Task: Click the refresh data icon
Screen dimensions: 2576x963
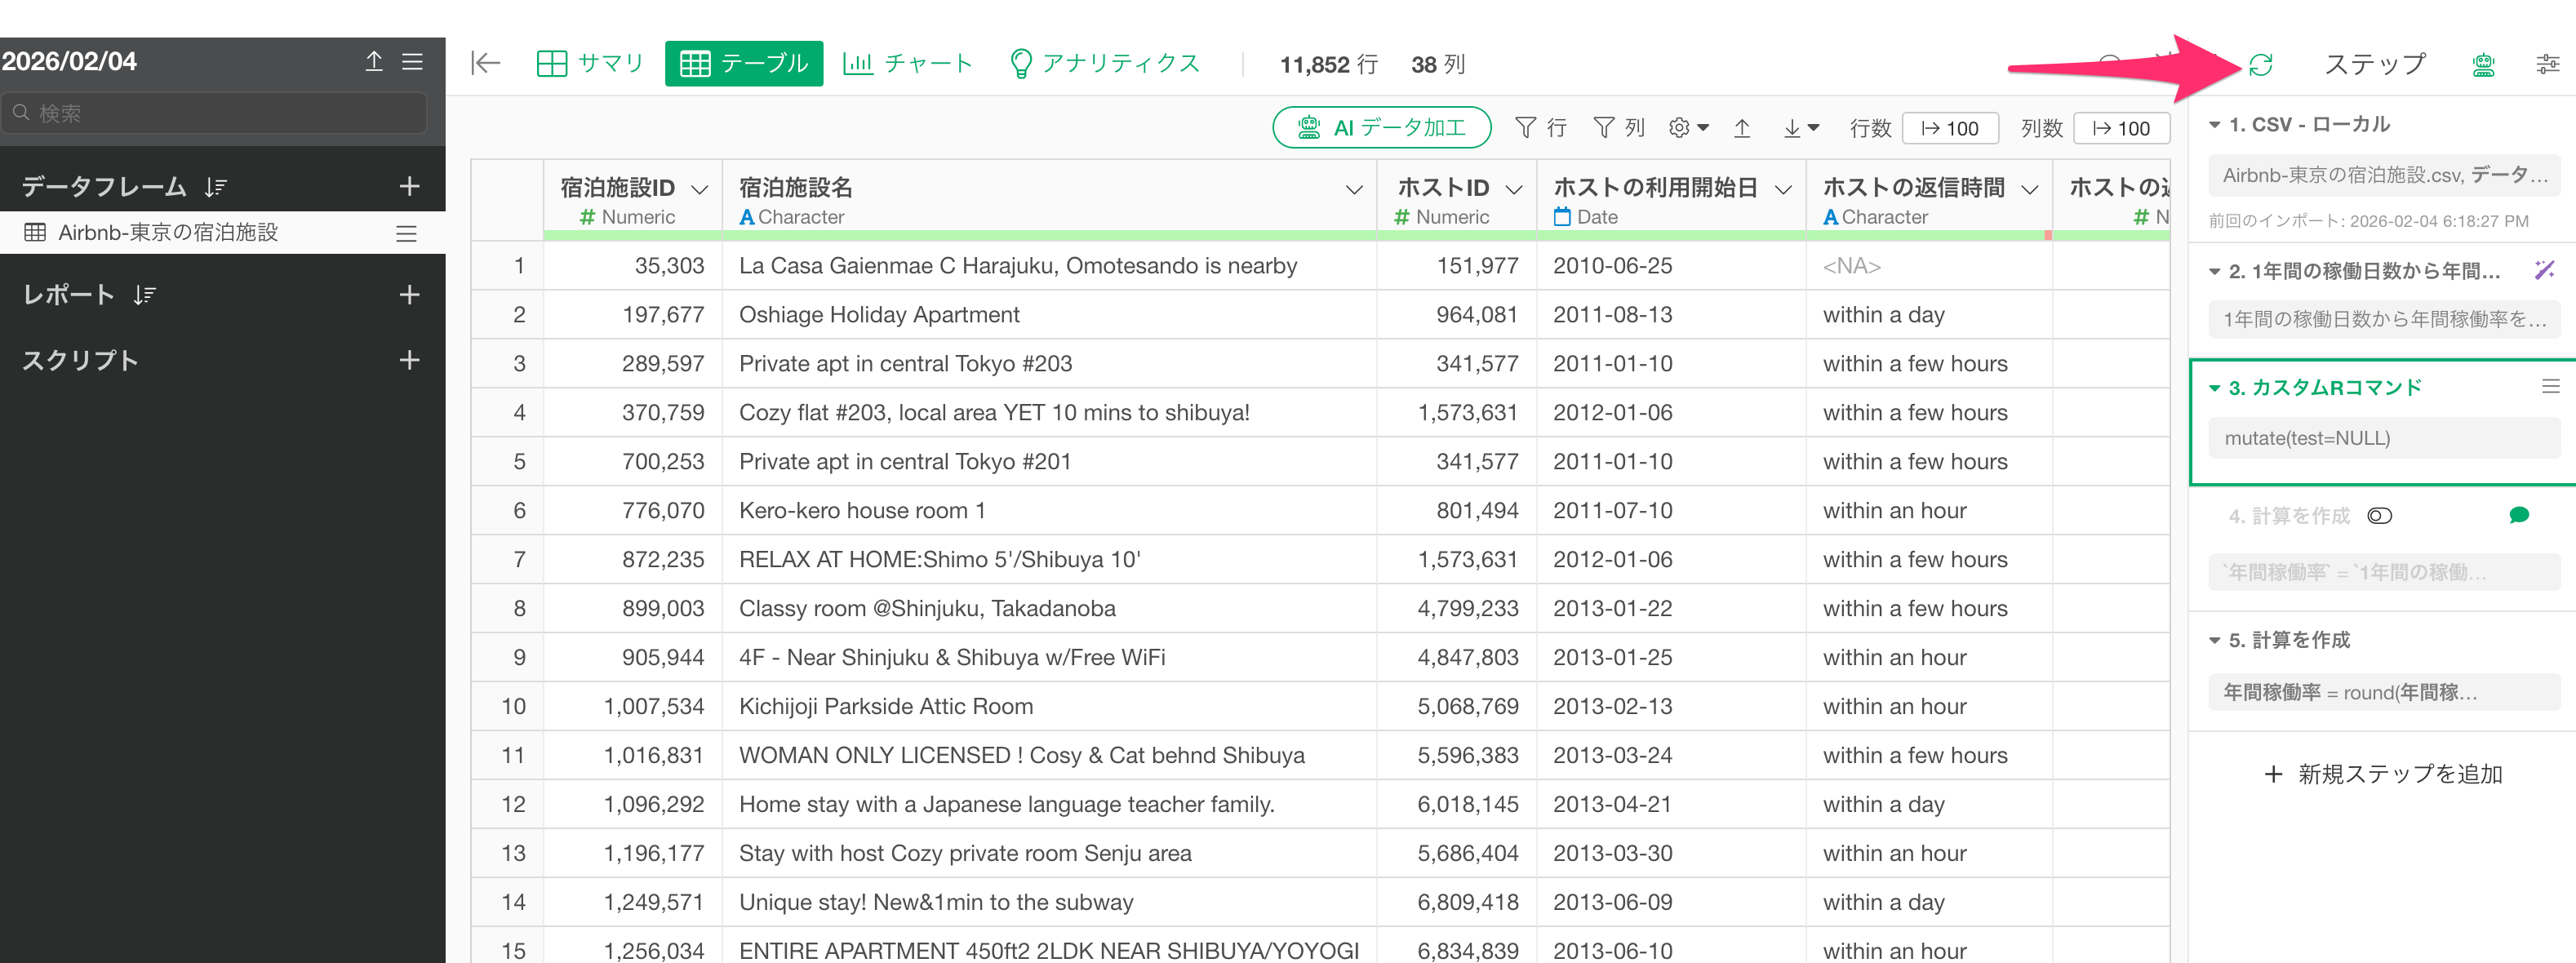Action: point(2260,65)
